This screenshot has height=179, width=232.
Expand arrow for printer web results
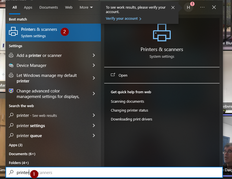[94, 115]
